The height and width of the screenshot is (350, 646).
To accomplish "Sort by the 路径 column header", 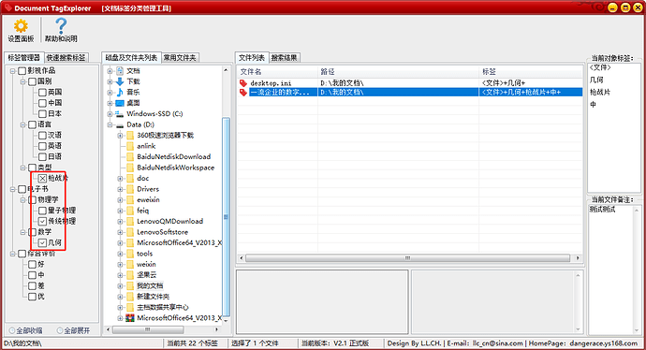I will click(399, 72).
